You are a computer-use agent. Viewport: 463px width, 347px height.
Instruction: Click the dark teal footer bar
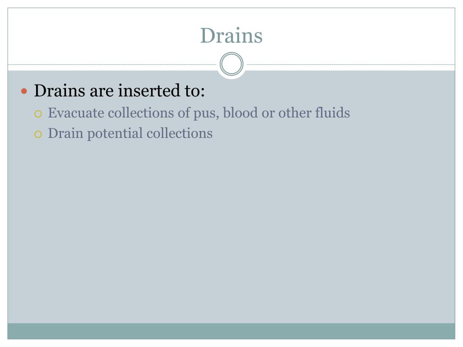tap(231, 331)
